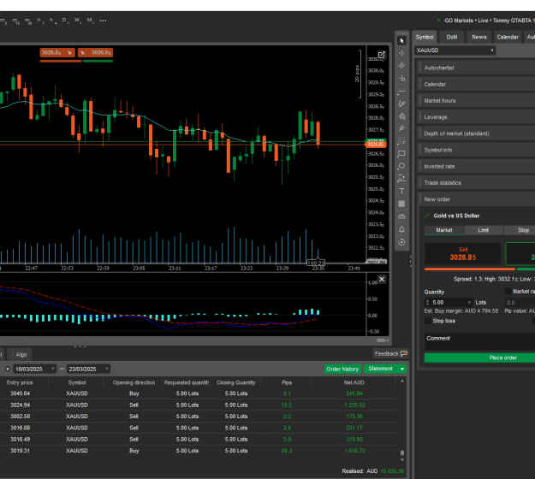Click the chart quick-sell button 3026.85

(57, 52)
